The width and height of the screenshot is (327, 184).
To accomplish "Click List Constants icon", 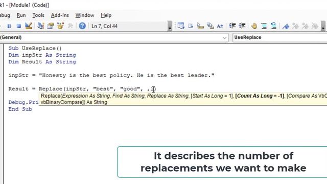I will point(191,26).
